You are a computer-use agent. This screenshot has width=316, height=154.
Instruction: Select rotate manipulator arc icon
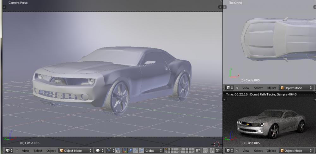[x=136, y=151]
